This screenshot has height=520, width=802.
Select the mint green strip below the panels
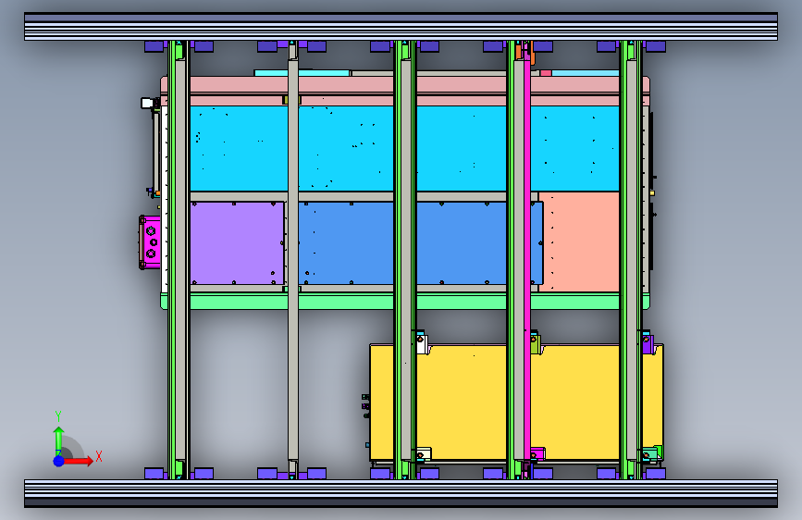click(348, 301)
